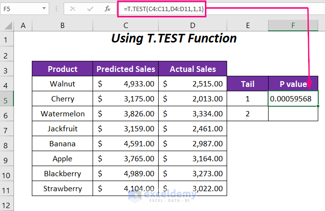Select column C header
The width and height of the screenshot is (325, 211).
(x=126, y=26)
